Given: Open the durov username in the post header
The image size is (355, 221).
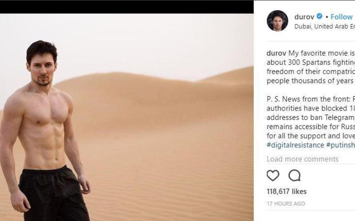Looking at the screenshot, I should (x=304, y=17).
